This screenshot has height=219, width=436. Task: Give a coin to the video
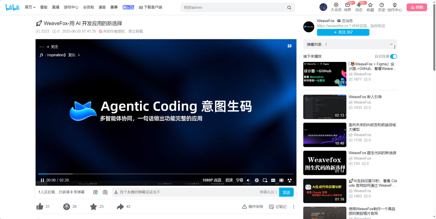pos(66,206)
